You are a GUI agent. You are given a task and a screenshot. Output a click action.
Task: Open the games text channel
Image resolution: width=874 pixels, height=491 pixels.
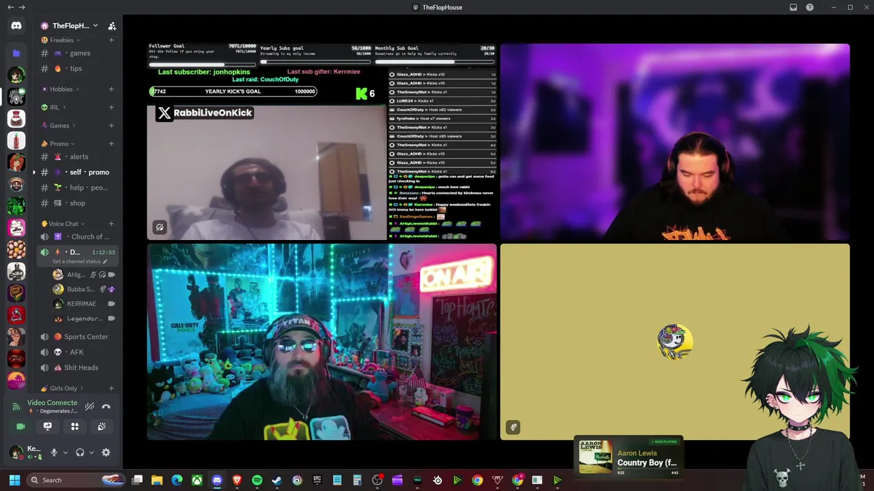click(x=77, y=53)
